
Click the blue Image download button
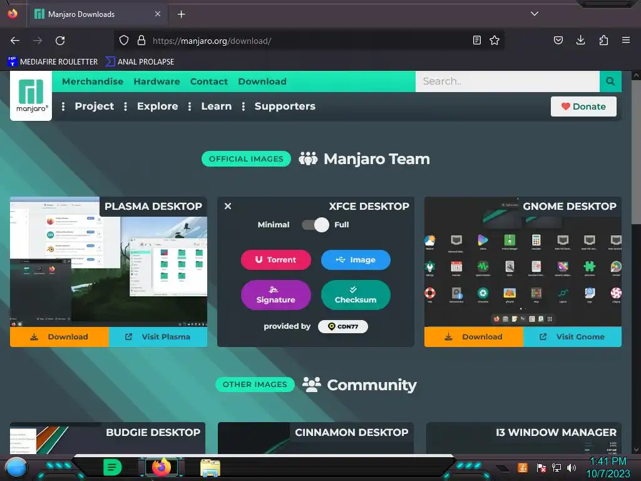point(356,260)
